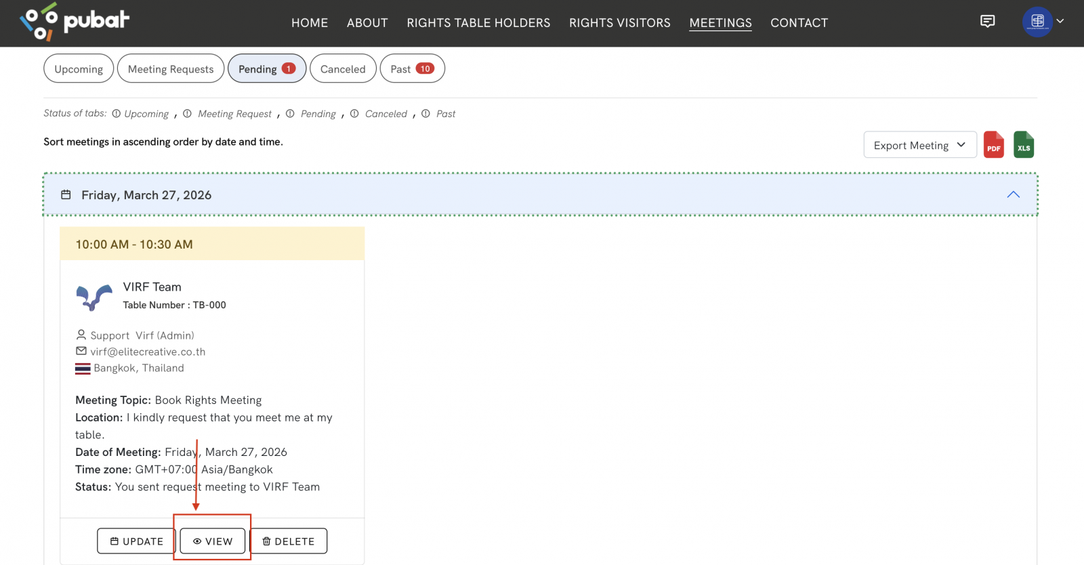This screenshot has width=1084, height=565.
Task: Switch to the Canceled tab
Action: [343, 68]
